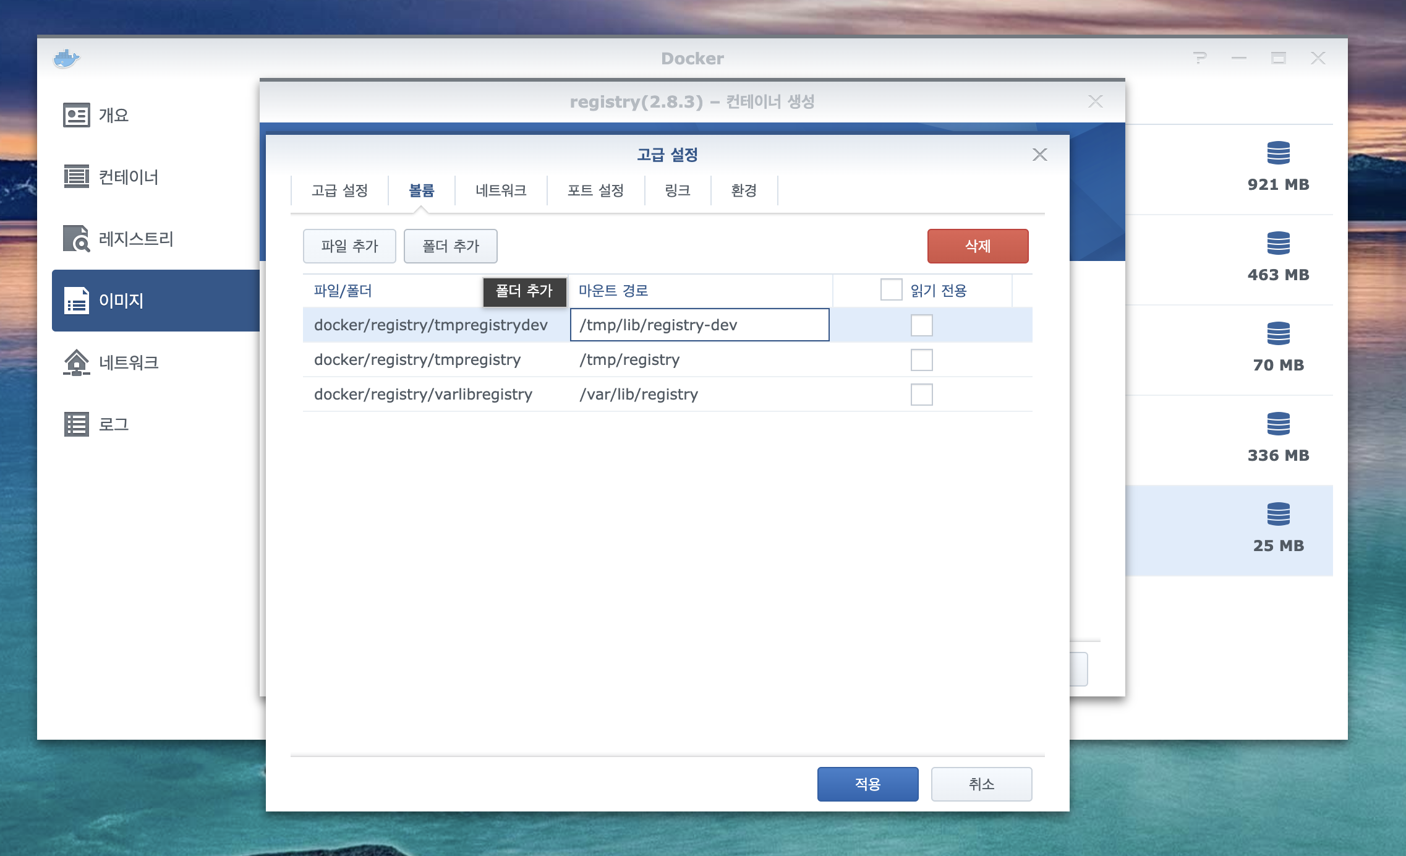Enable read-only for tmpregistrydev row
The image size is (1406, 856).
tap(921, 325)
